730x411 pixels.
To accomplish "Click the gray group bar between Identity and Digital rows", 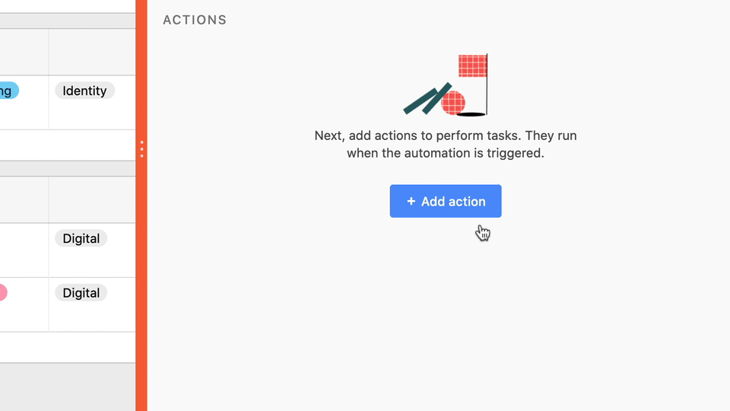I will (x=68, y=169).
